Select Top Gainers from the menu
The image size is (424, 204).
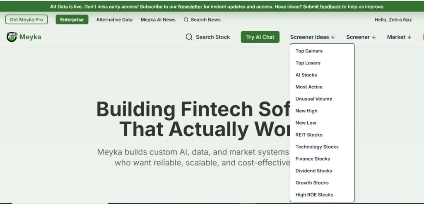[x=309, y=51]
